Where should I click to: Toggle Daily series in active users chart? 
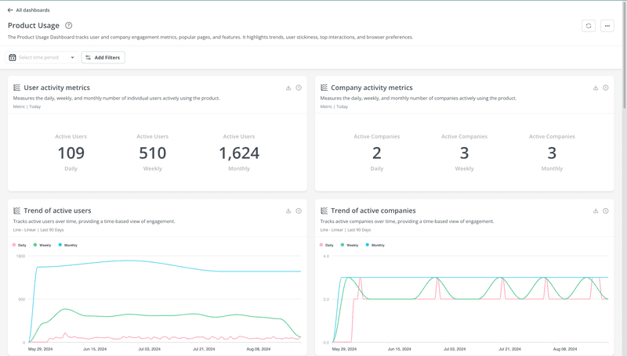(21, 245)
